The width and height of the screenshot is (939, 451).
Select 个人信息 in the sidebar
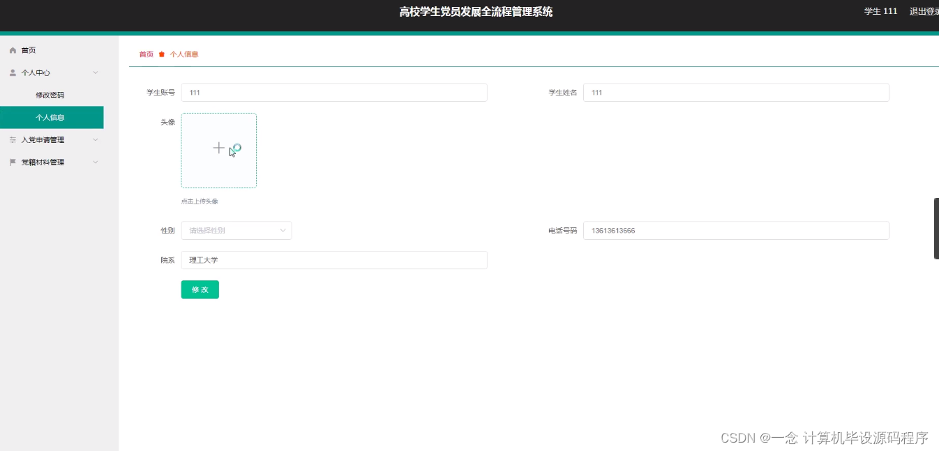pos(49,117)
